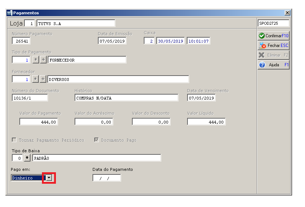Click Fornecedor lookup arrow button
The width and height of the screenshot is (305, 207).
point(35,79)
